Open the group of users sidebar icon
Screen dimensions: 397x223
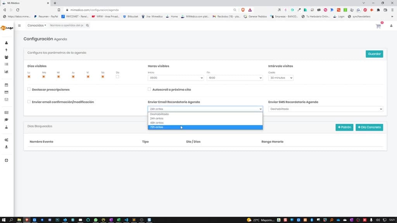pos(6,57)
